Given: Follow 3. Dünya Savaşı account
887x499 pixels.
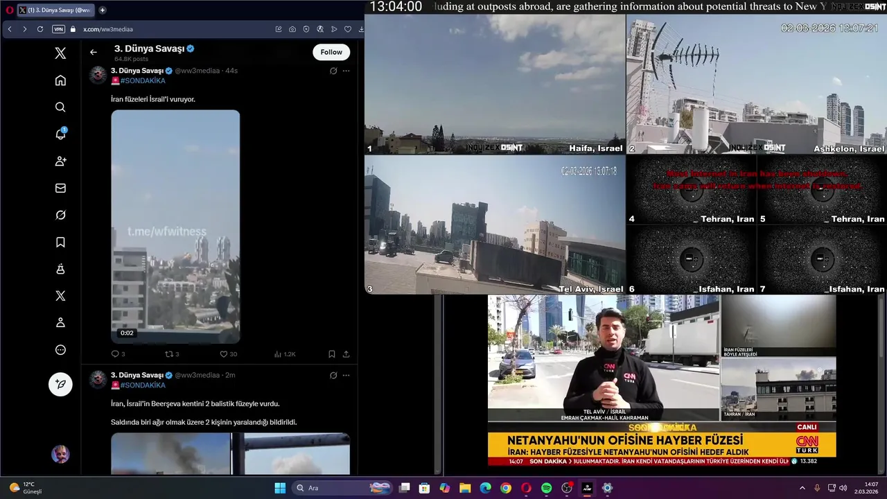Looking at the screenshot, I should click(x=331, y=52).
